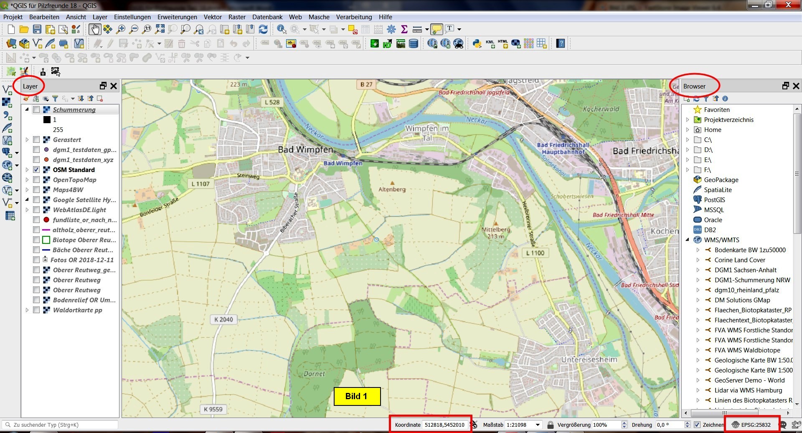Select the Pan Map hand tool
Screen dimensions: 802x433
[x=95, y=29]
